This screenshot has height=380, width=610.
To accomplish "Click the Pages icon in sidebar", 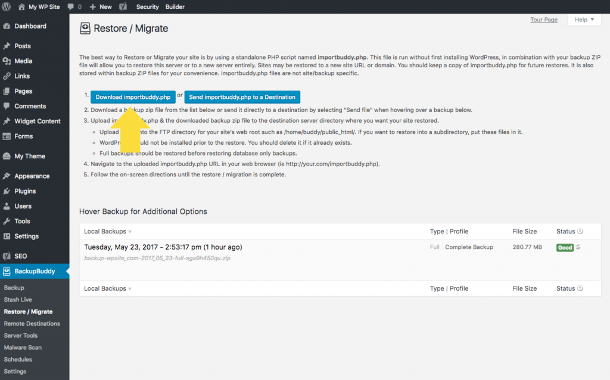I will (x=7, y=91).
